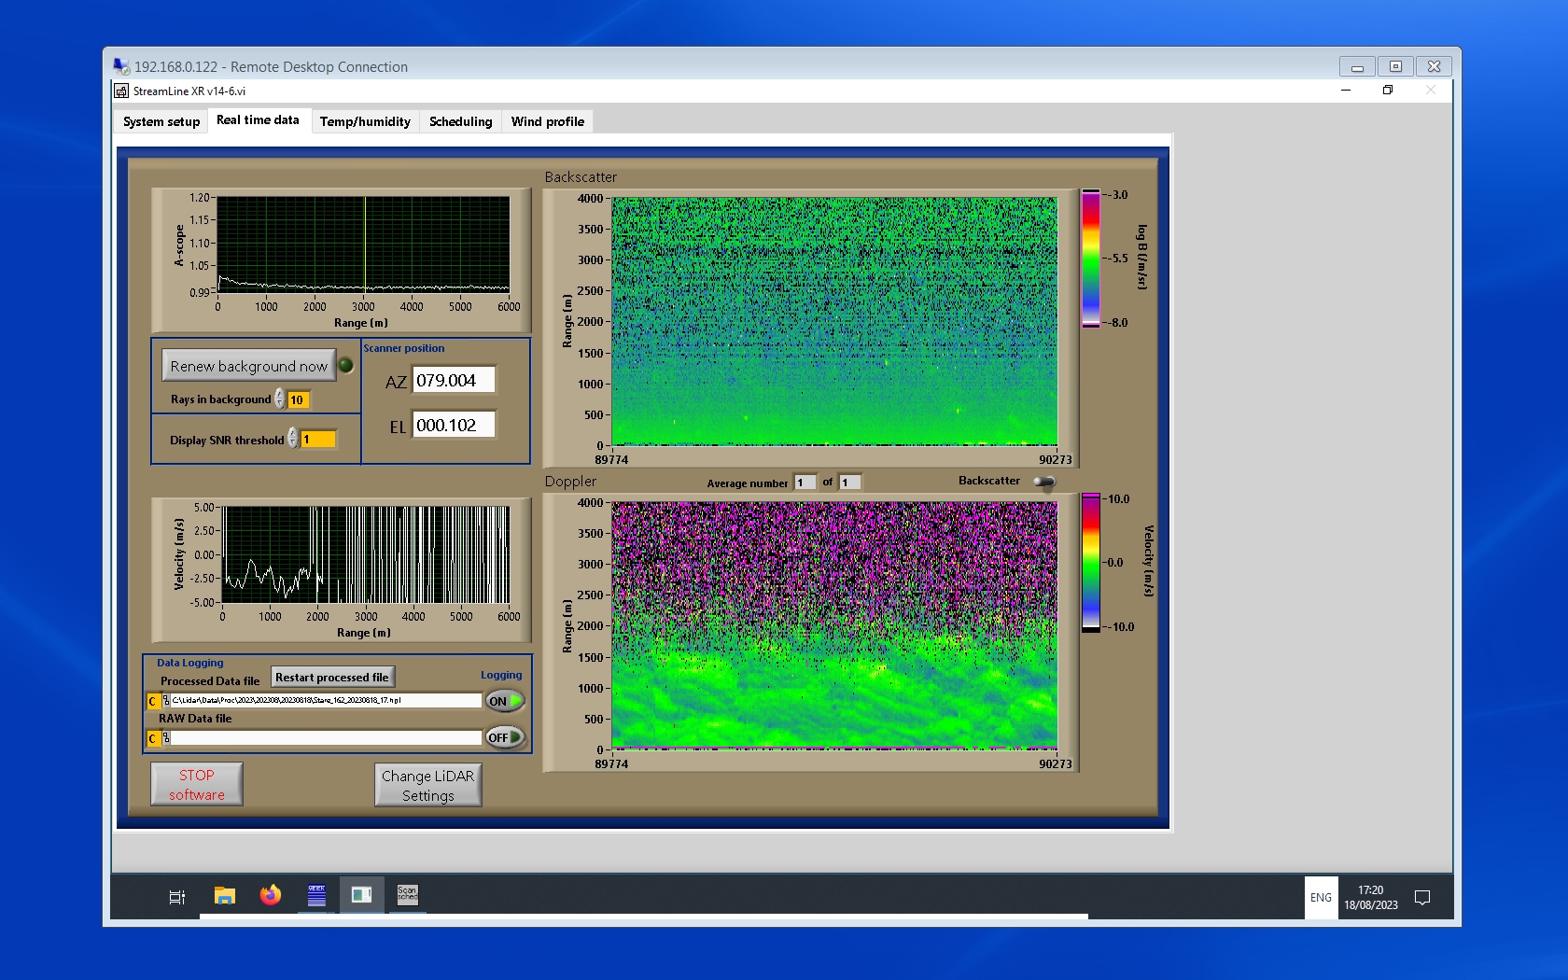Enable RAW Data logging OFF switch
The height and width of the screenshot is (980, 1568).
click(x=505, y=737)
